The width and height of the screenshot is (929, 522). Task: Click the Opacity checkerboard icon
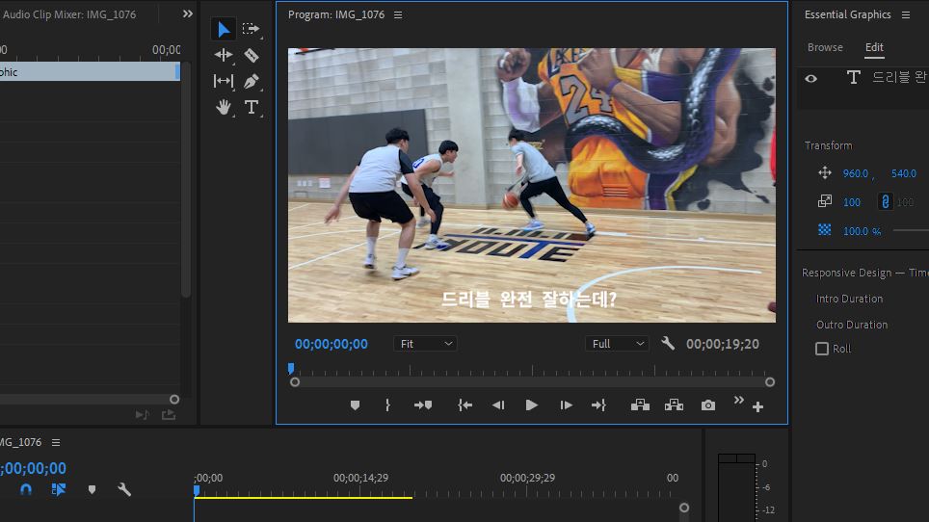click(x=825, y=229)
